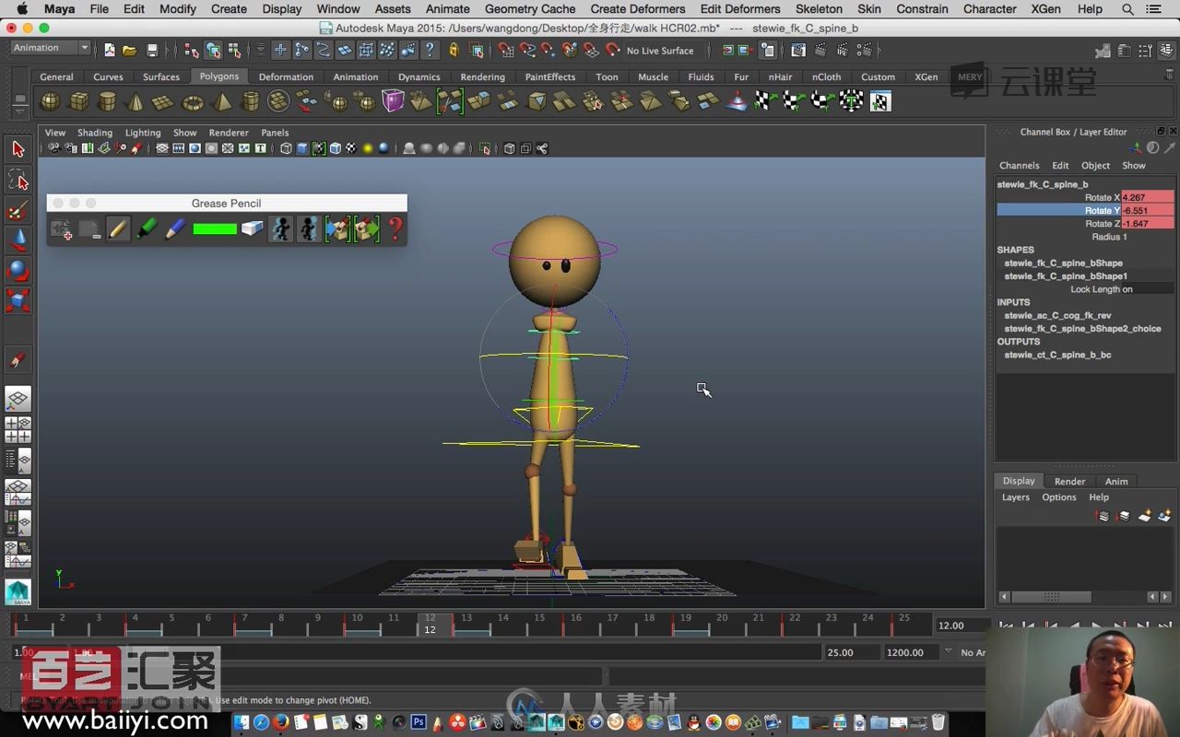Open the viewport Shading menu

pyautogui.click(x=95, y=133)
